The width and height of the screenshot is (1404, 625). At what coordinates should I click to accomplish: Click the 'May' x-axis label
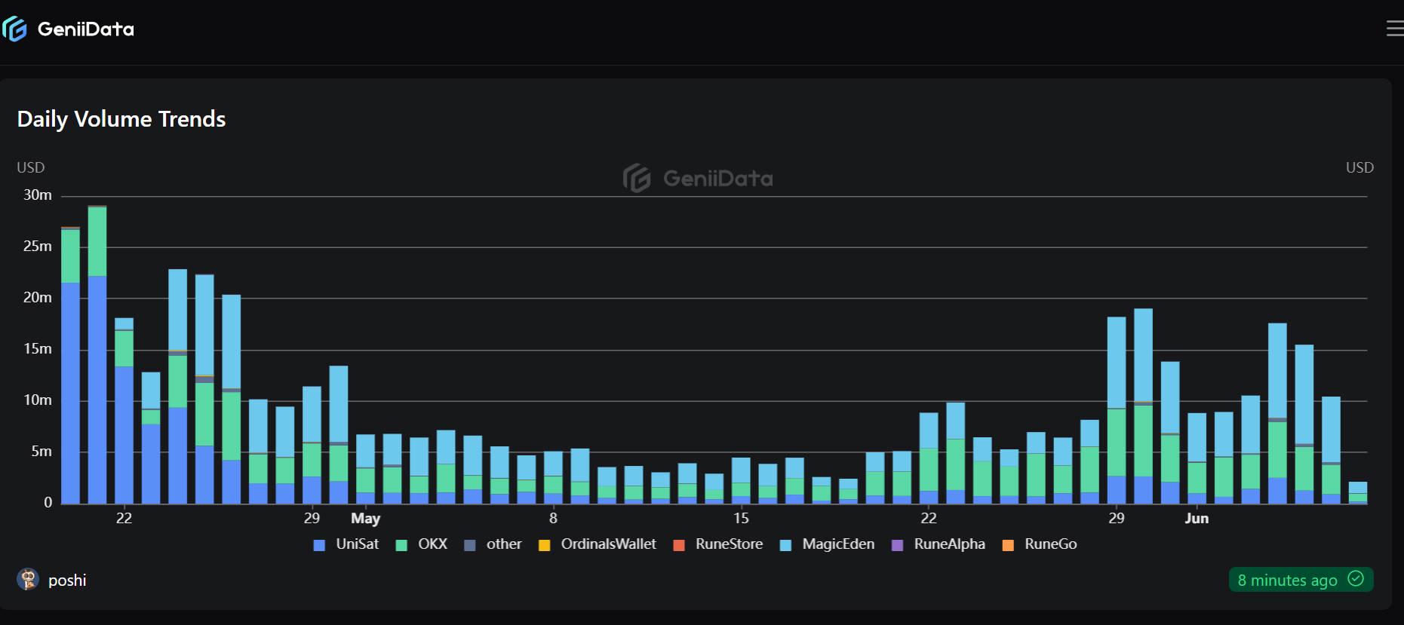[365, 519]
